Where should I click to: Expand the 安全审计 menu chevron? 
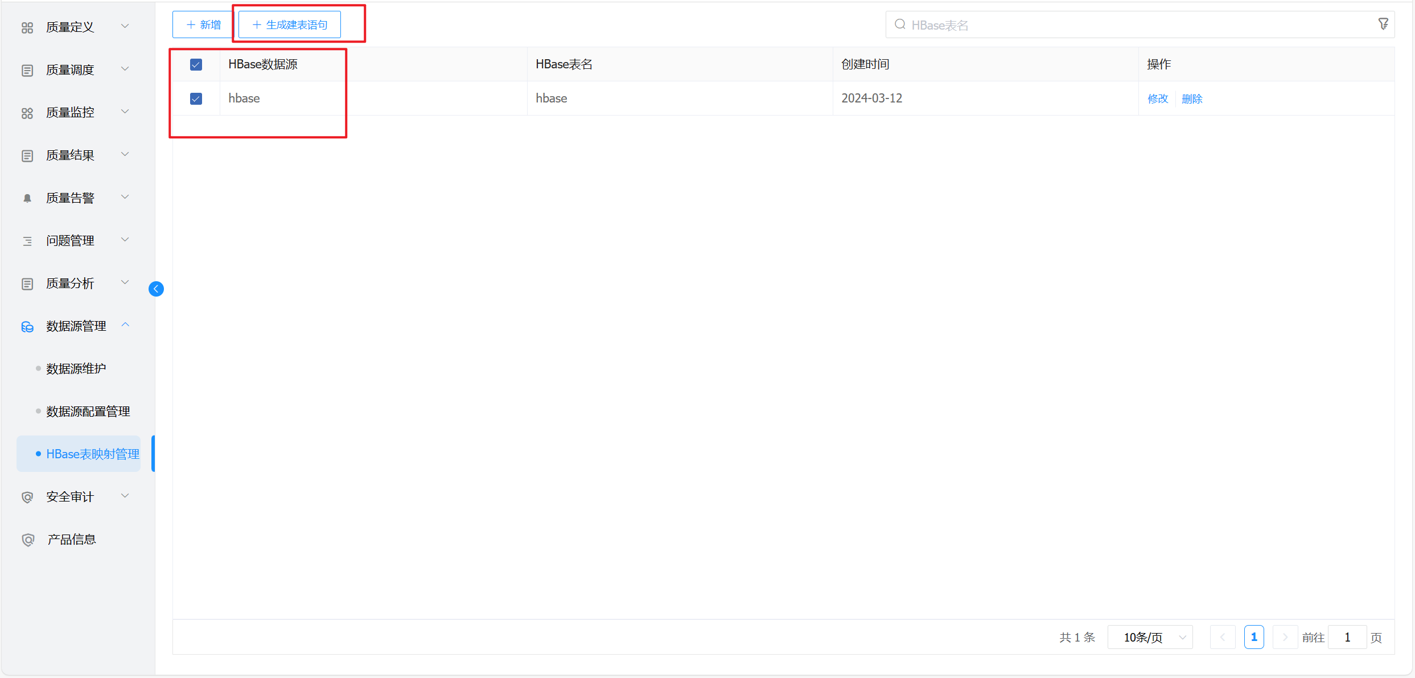point(125,496)
